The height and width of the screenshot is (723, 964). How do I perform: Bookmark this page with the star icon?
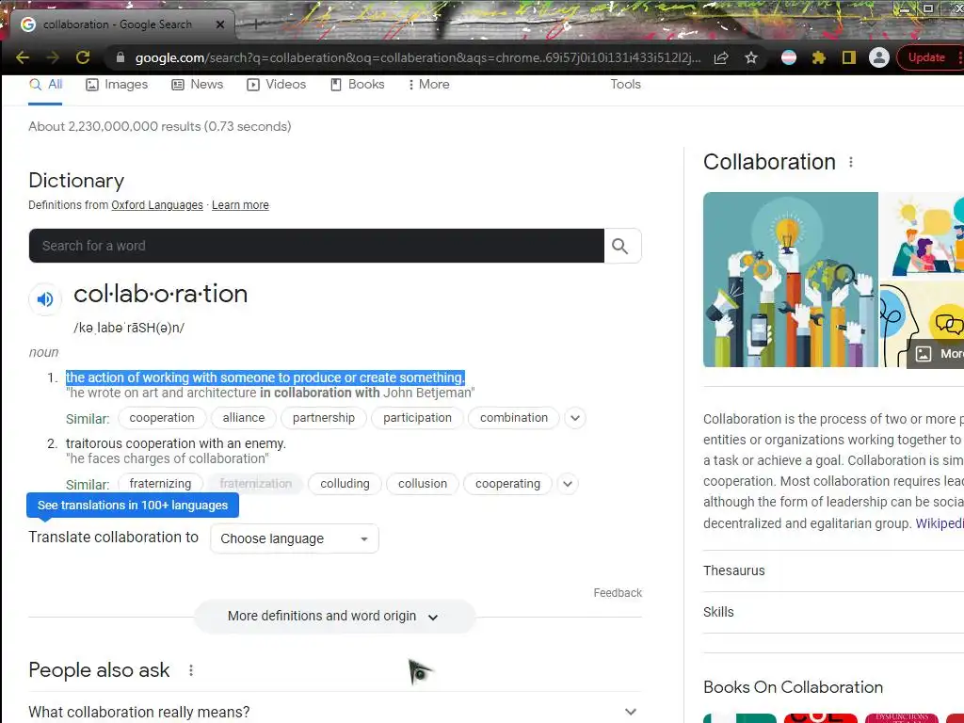coord(751,57)
